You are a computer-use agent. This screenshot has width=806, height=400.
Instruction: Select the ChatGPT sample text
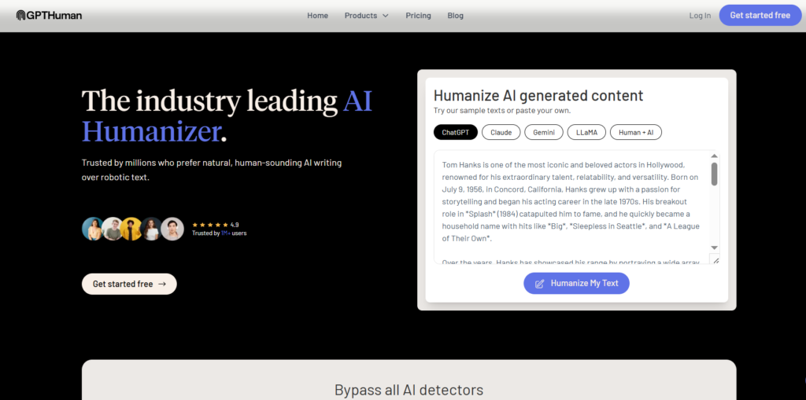pos(456,133)
